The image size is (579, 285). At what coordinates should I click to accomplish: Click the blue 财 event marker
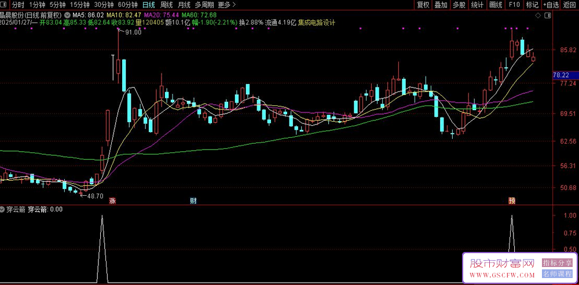pyautogui.click(x=193, y=201)
